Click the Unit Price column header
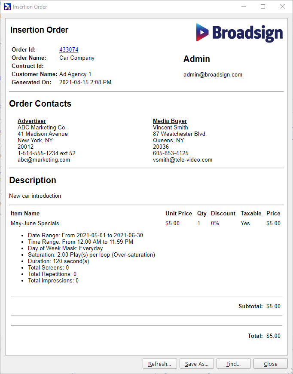The width and height of the screenshot is (293, 374). point(179,214)
